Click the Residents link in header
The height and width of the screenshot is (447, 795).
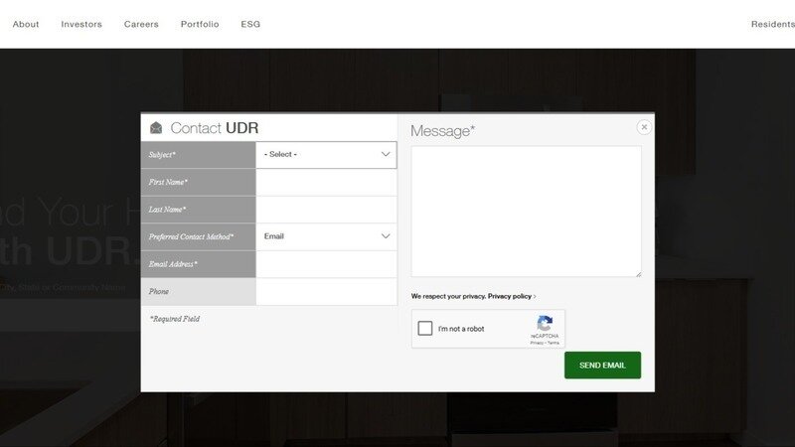(772, 24)
